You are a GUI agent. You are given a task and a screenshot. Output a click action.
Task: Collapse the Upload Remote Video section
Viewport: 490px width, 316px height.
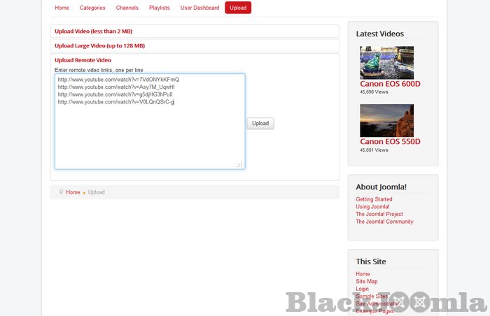(83, 60)
